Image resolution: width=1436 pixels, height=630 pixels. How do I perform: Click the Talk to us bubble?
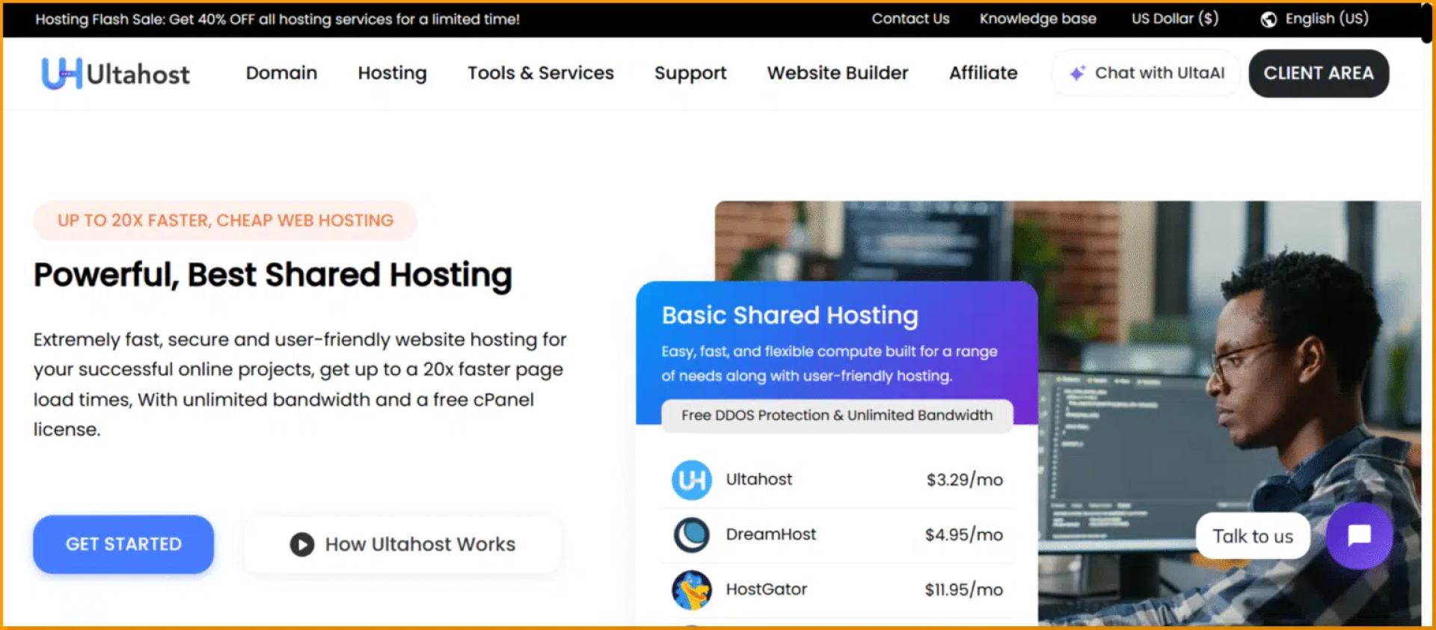pyautogui.click(x=1252, y=536)
